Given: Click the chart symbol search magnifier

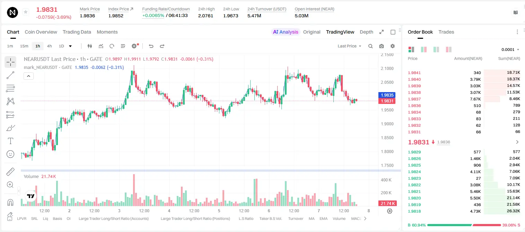Looking at the screenshot, I should tap(370, 46).
